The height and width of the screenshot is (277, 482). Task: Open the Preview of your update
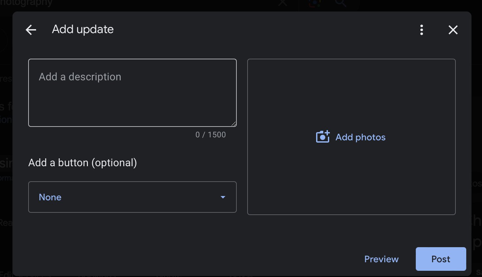381,259
